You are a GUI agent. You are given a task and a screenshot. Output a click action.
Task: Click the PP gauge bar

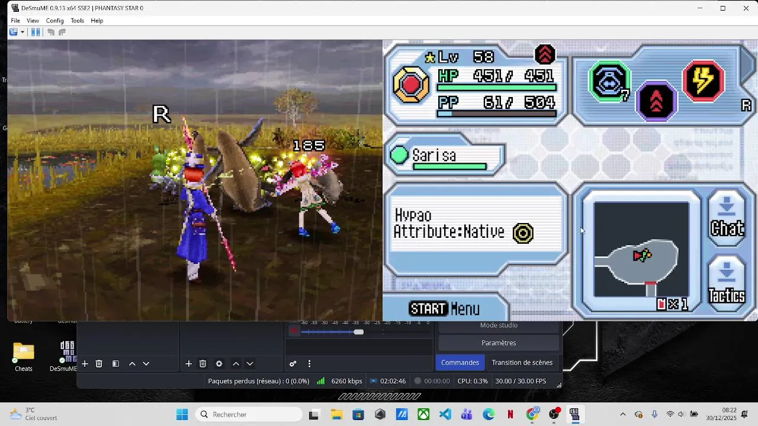pyautogui.click(x=496, y=114)
